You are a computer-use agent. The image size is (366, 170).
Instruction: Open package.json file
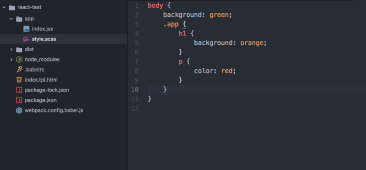point(41,100)
